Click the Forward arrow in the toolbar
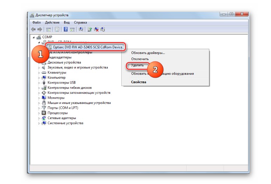 point(40,29)
